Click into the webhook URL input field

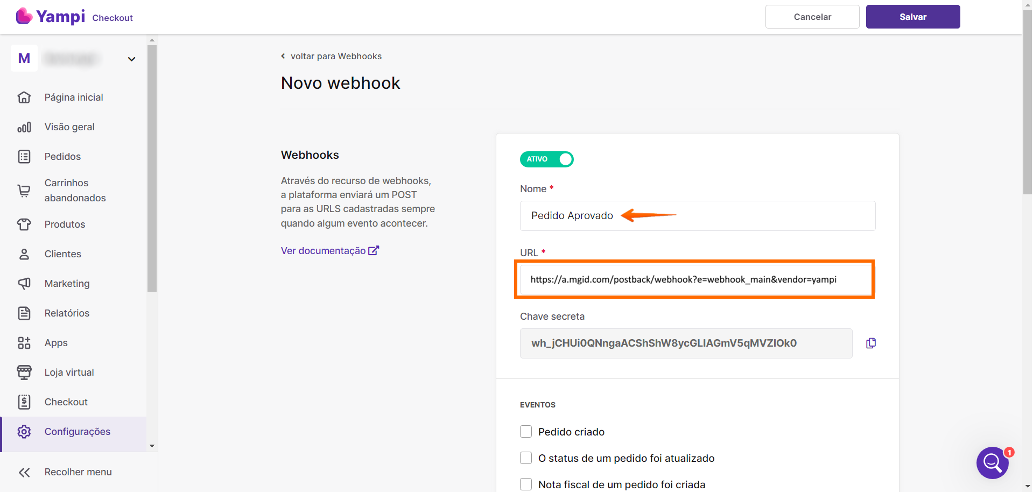(694, 279)
